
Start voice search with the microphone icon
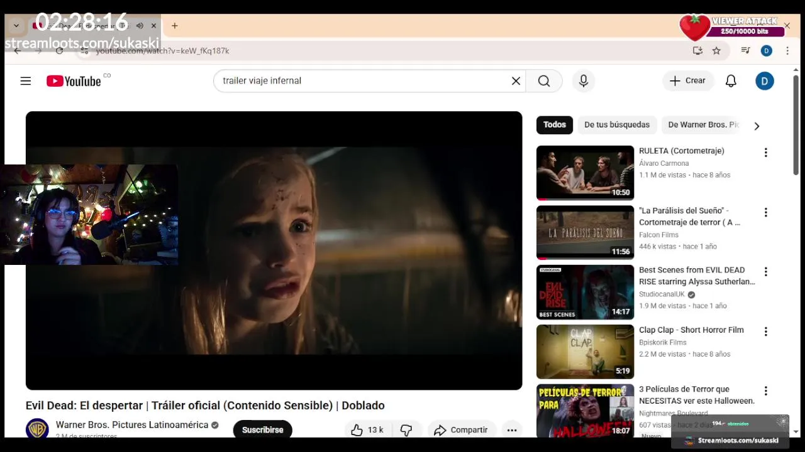tap(584, 81)
